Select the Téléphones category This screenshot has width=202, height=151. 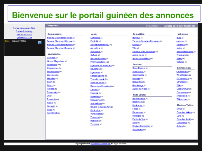[182, 99]
